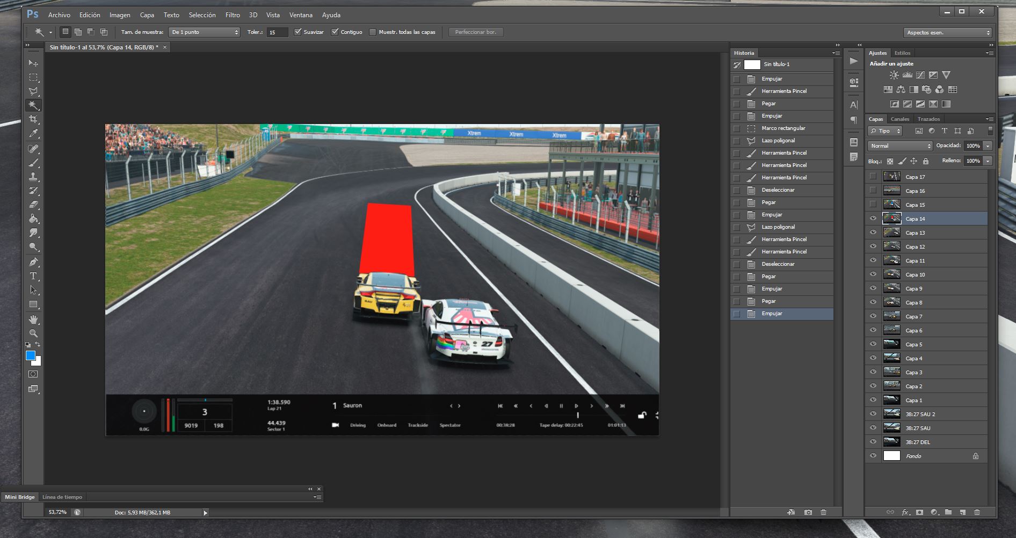The width and height of the screenshot is (1016, 538).
Task: Switch to Estilos tab
Action: 902,53
